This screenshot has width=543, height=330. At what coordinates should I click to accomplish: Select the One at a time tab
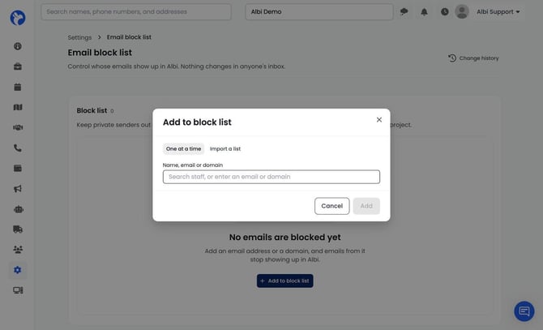(x=183, y=148)
